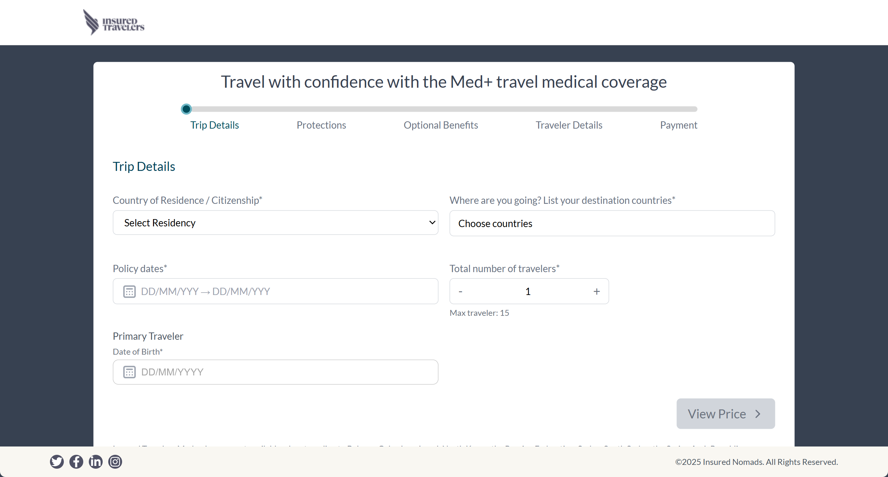Viewport: 888px width, 477px height.
Task: Click the progress bar step indicator dot
Action: (x=186, y=109)
